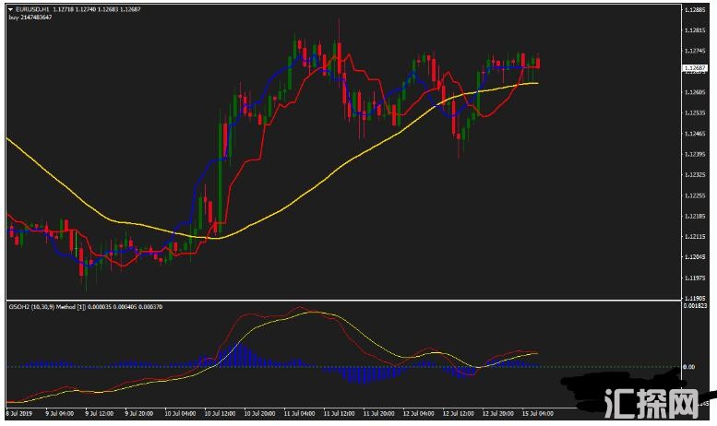Viewport: 717px width, 426px height.
Task: Click price axis label 1.12185
Action: click(x=695, y=216)
